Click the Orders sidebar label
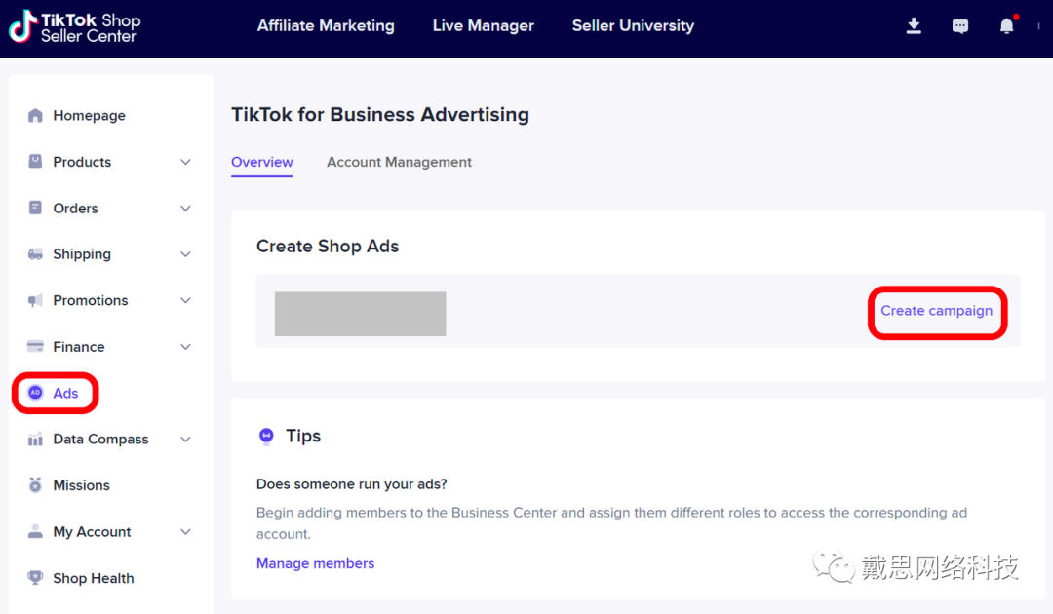The height and width of the screenshot is (614, 1053). coord(75,208)
